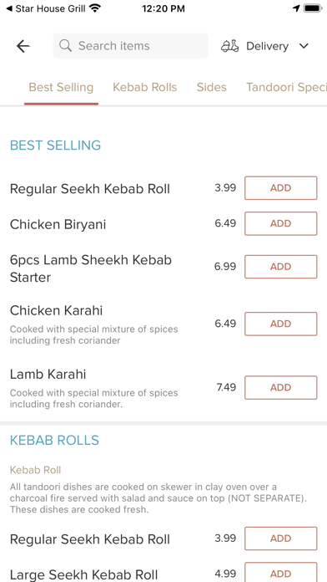
Task: Tap the Wi-Fi status icon
Action: pos(96,8)
